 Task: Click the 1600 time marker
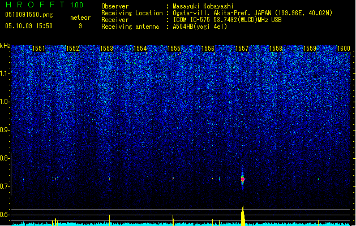click(344, 49)
